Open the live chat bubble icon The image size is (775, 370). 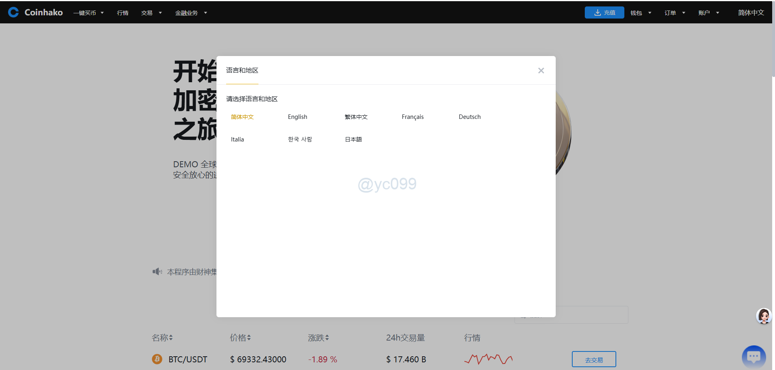753,357
